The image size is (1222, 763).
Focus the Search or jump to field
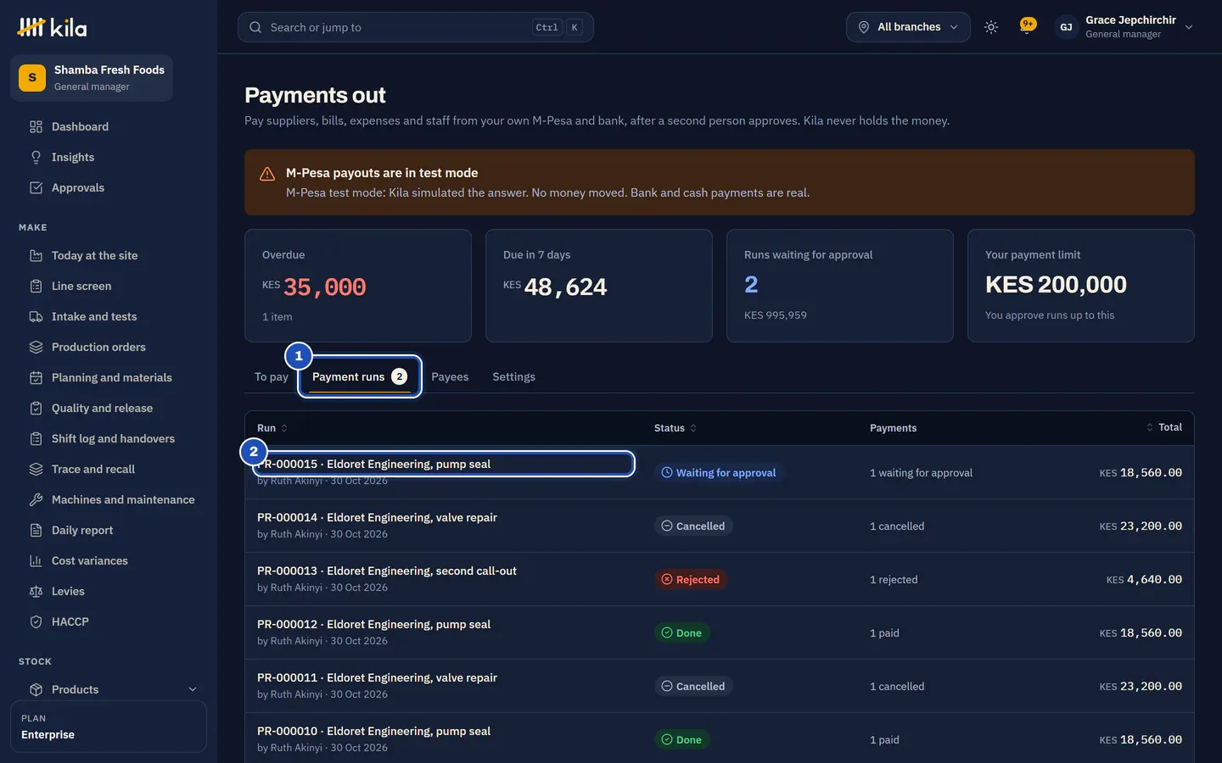(x=416, y=27)
